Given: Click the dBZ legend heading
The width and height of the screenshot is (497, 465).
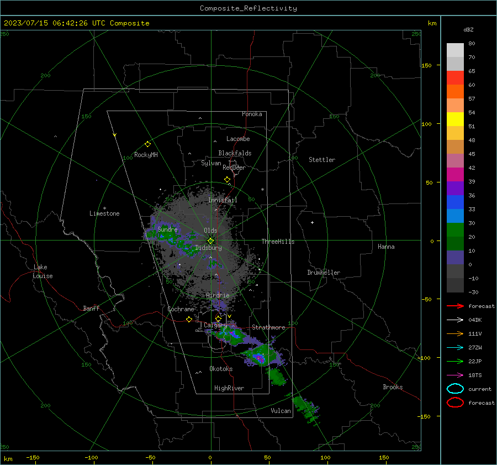Looking at the screenshot, I should (468, 29).
